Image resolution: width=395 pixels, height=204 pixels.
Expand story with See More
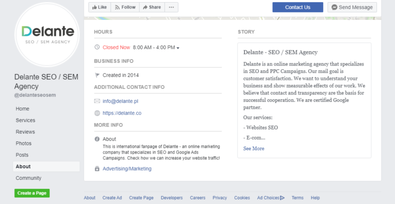pos(254,148)
